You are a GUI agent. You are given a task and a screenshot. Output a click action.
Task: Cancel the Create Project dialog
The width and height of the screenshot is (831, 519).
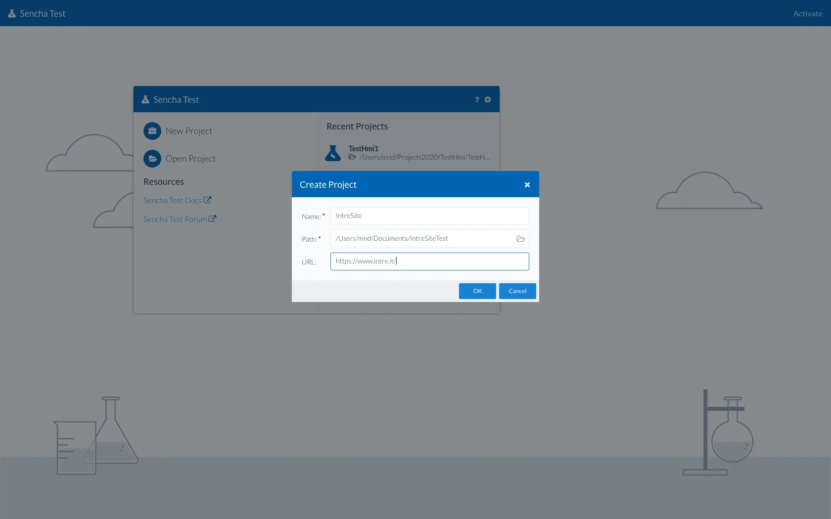pyautogui.click(x=517, y=291)
